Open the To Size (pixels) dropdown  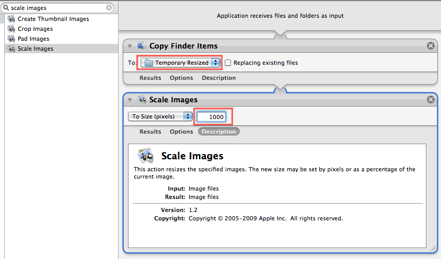point(160,116)
